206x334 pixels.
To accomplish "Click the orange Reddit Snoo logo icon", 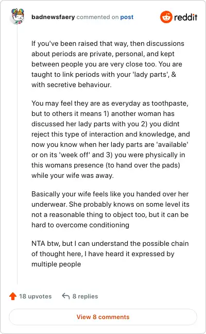I will click(166, 17).
